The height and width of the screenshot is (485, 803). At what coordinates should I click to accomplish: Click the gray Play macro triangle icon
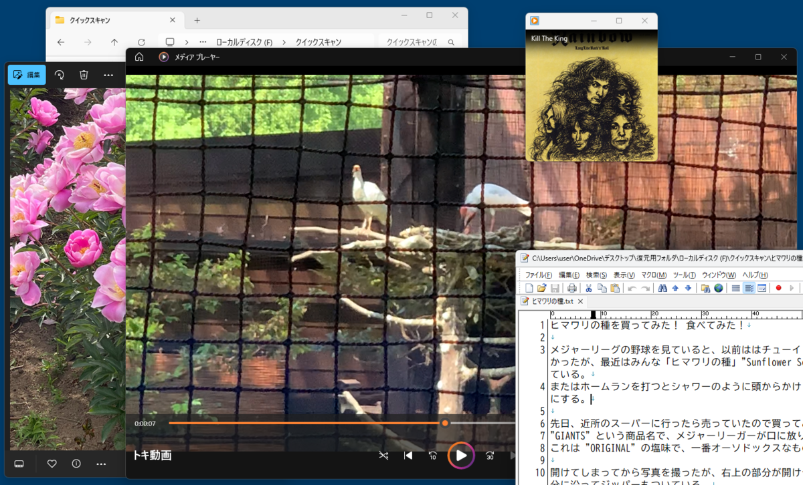click(792, 288)
